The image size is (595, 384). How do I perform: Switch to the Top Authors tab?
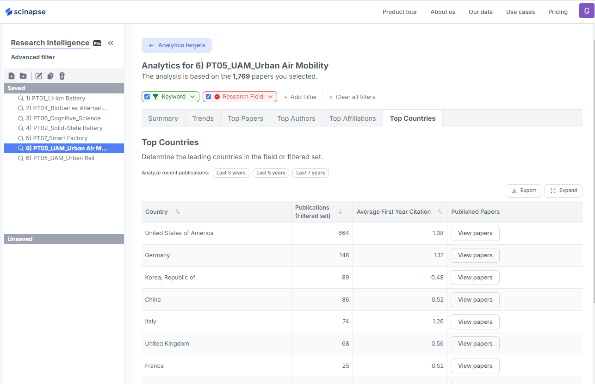click(x=296, y=118)
